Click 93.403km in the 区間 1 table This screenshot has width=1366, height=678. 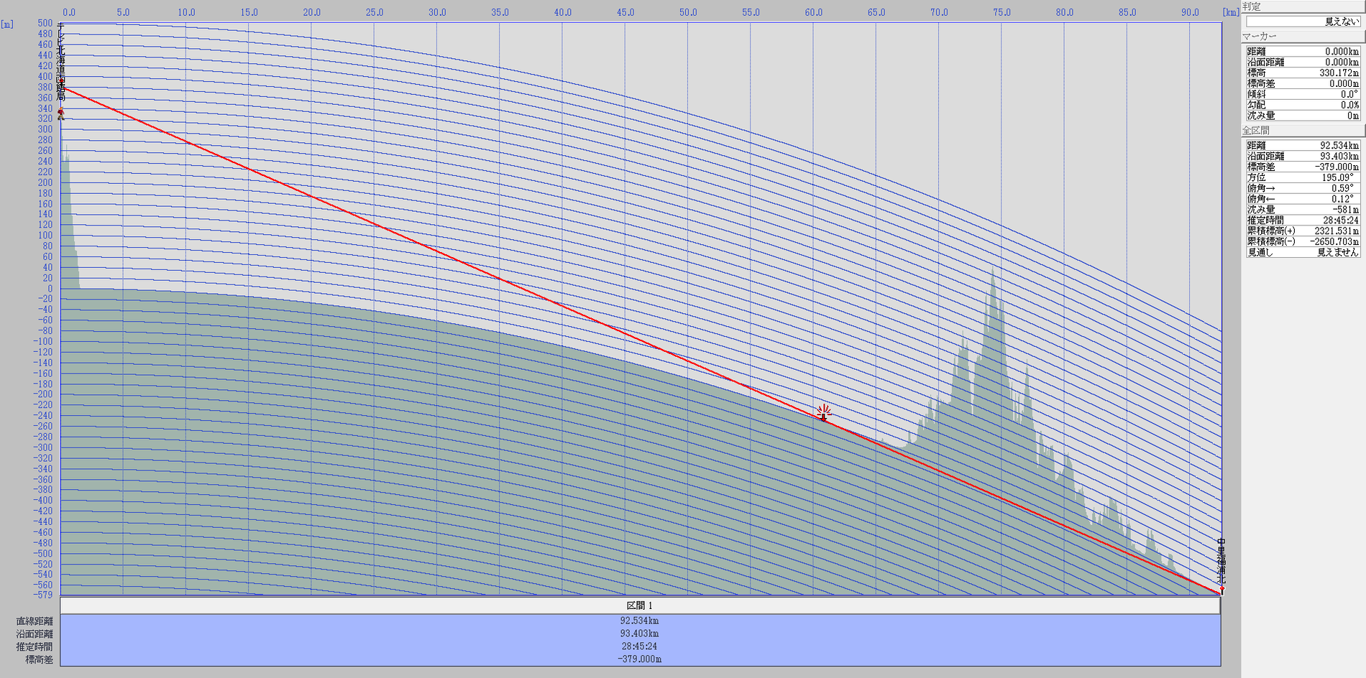tap(640, 633)
